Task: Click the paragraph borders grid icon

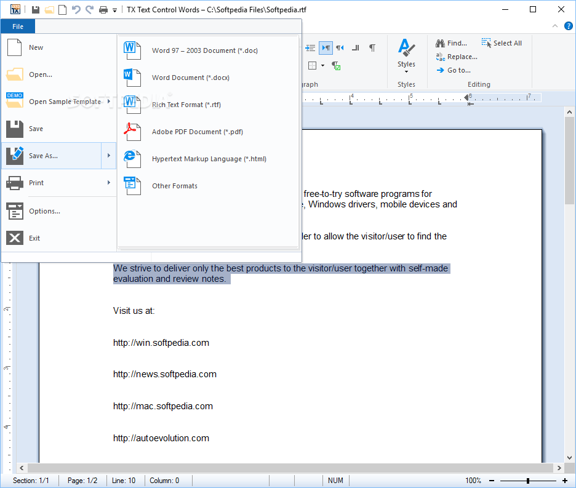Action: (x=312, y=66)
